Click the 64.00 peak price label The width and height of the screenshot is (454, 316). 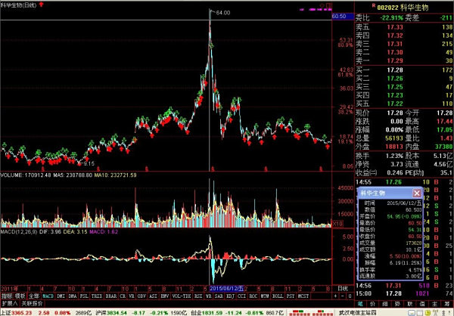(223, 13)
